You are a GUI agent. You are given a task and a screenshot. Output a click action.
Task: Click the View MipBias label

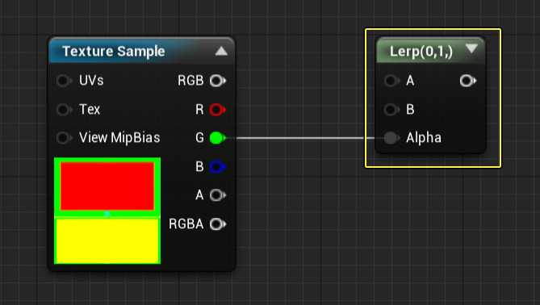coord(119,138)
